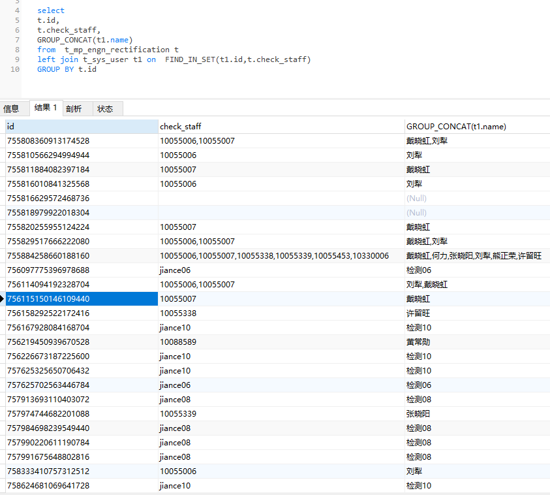This screenshot has height=495, width=550.
Task: Click check_staff cell 10055338
Action: tap(281, 313)
